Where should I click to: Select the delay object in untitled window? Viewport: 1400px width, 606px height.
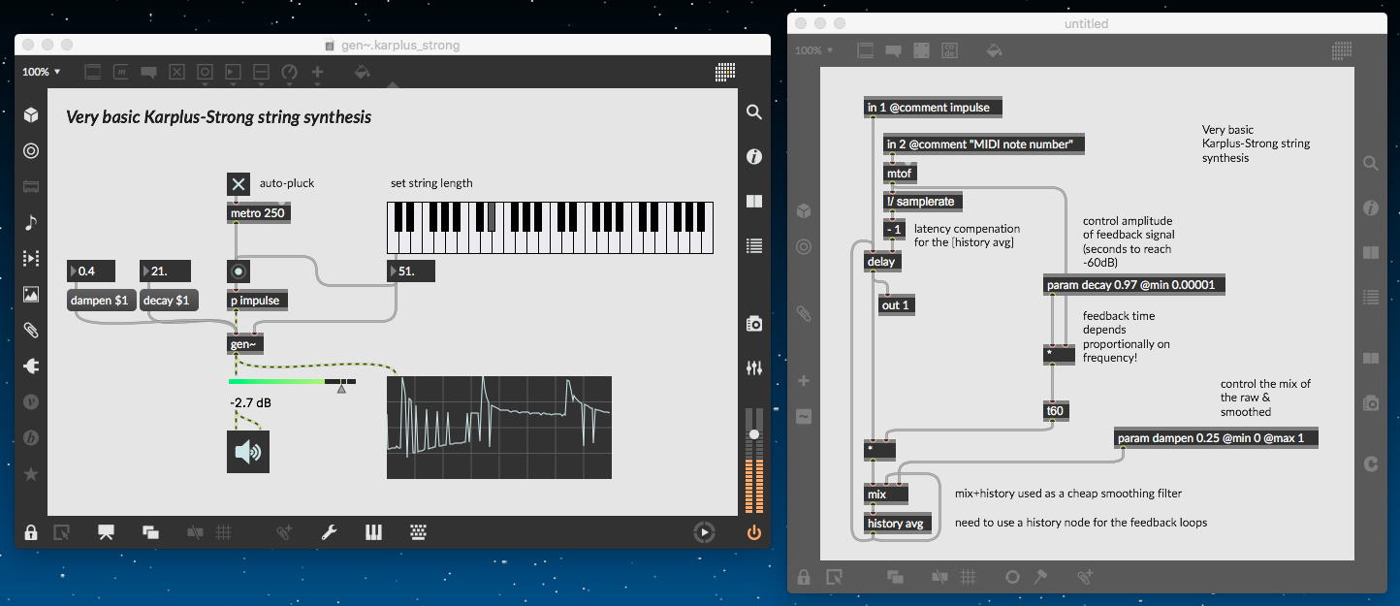tap(883, 262)
